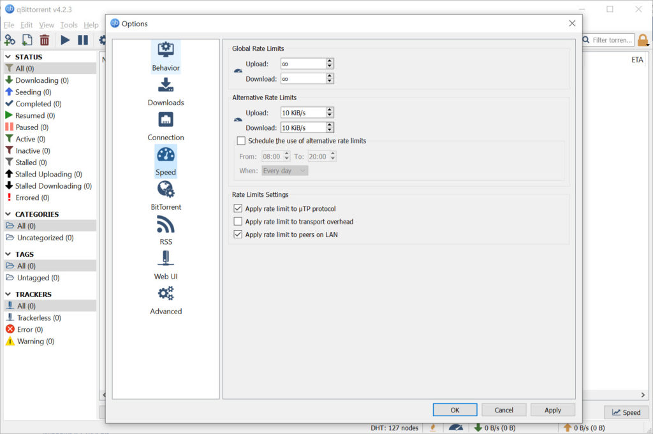The height and width of the screenshot is (434, 653).
Task: Open the View menu
Action: (x=47, y=25)
